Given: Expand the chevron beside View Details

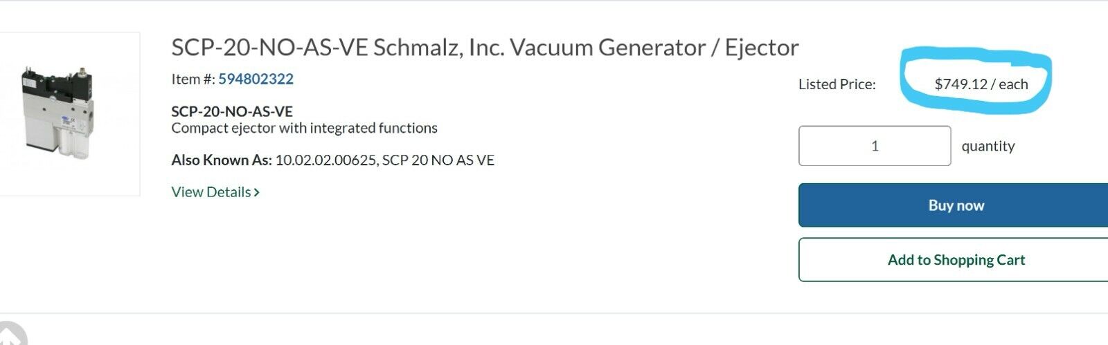Looking at the screenshot, I should tap(257, 192).
